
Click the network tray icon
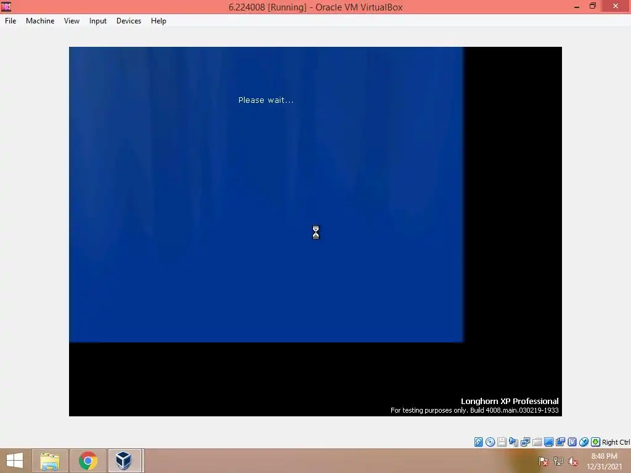click(x=558, y=461)
